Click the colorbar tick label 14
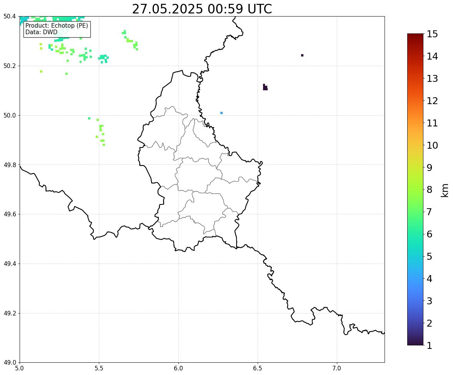 [x=432, y=56]
